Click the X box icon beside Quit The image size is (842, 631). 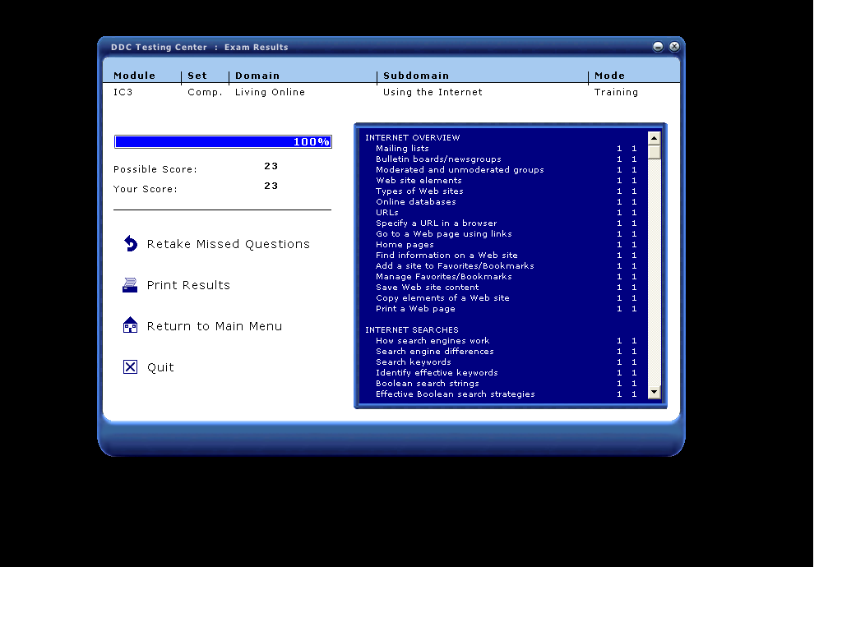point(130,367)
